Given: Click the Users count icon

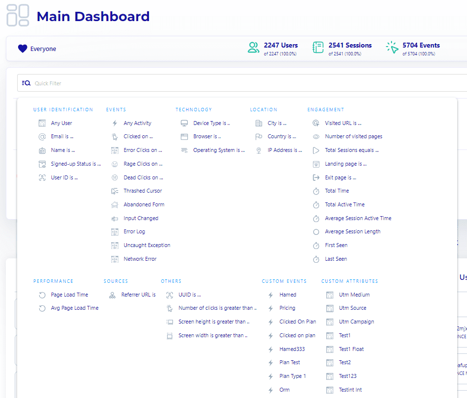Looking at the screenshot, I should [x=253, y=48].
